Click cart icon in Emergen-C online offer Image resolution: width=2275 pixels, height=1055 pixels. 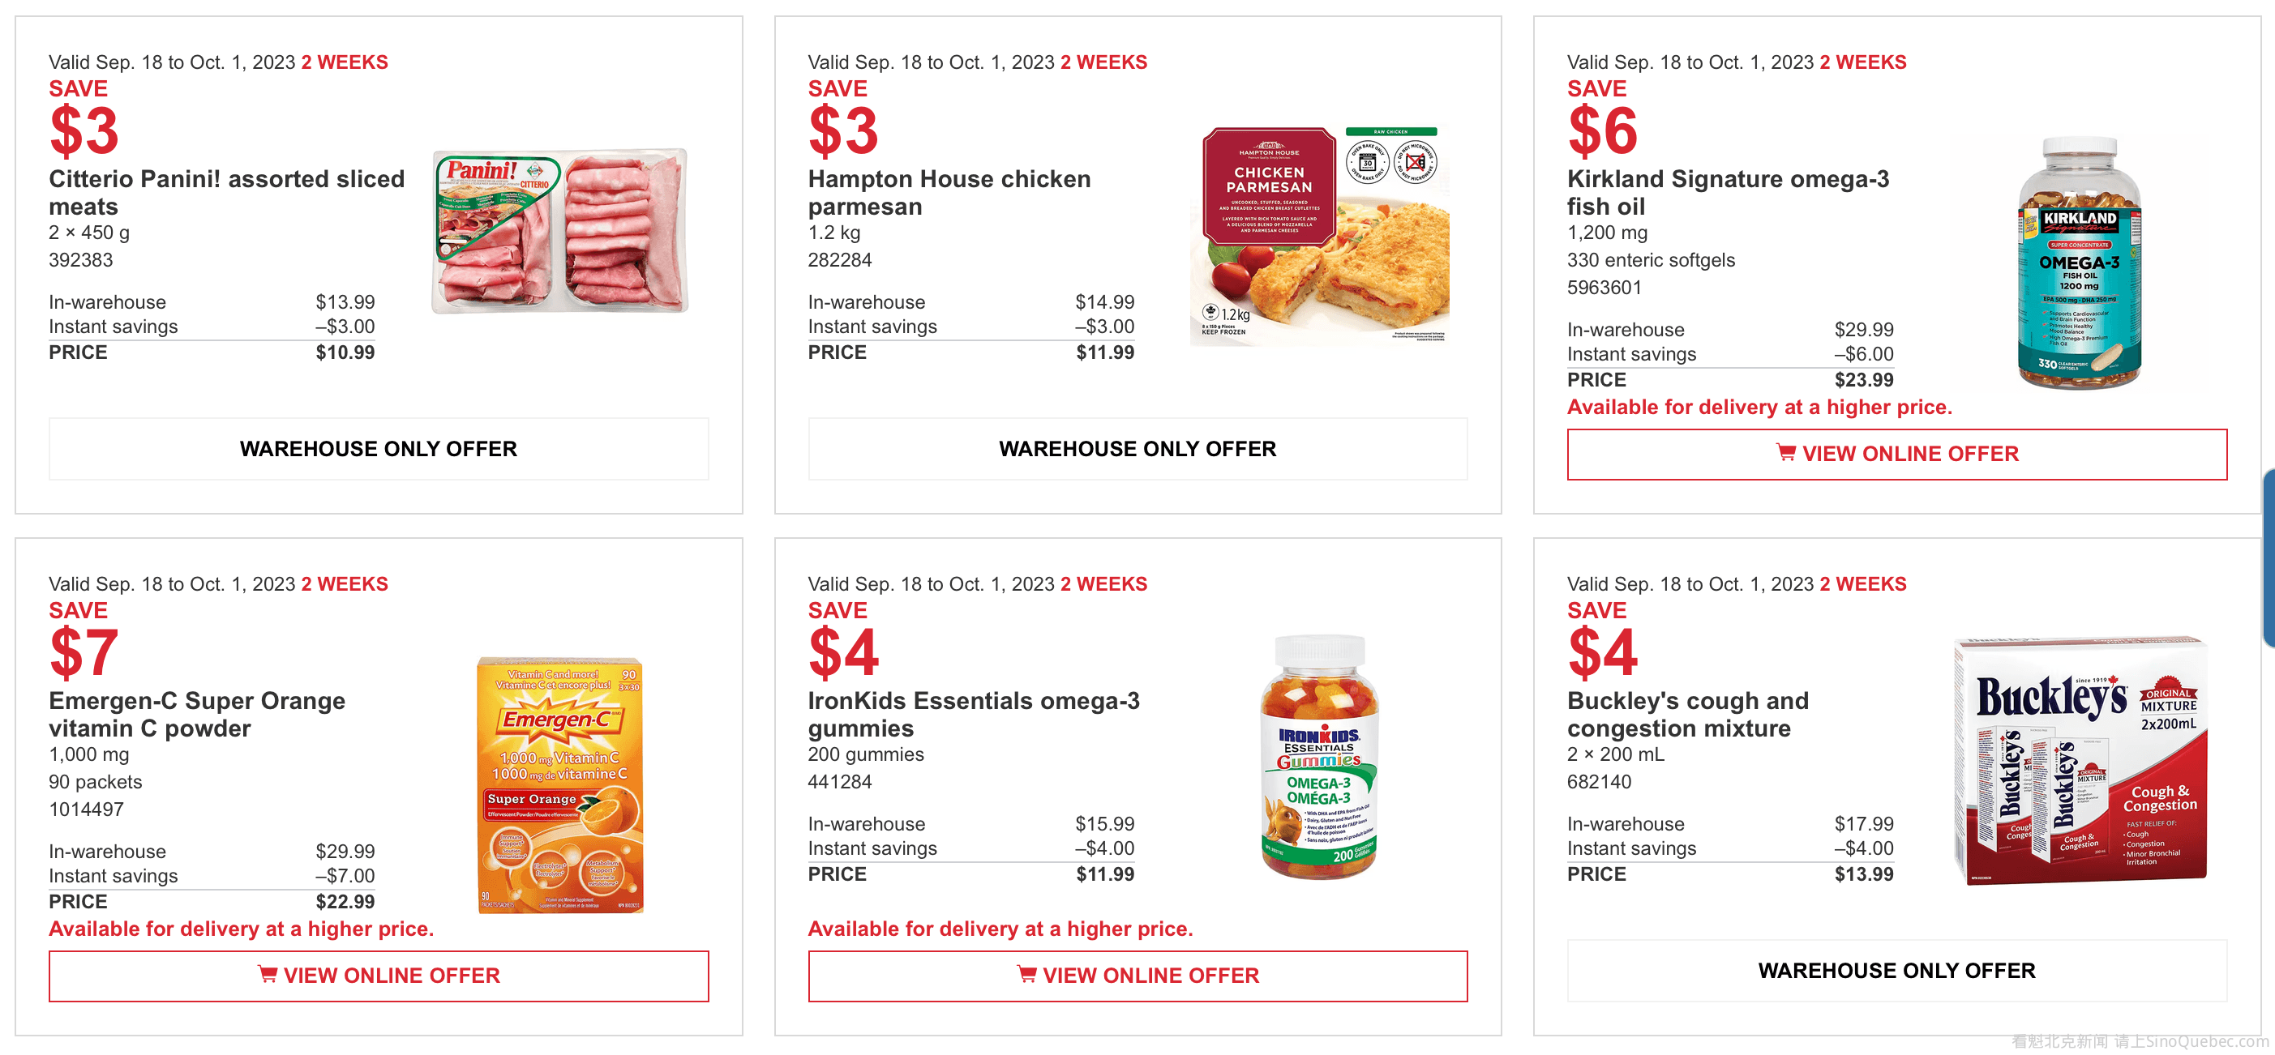(x=267, y=975)
